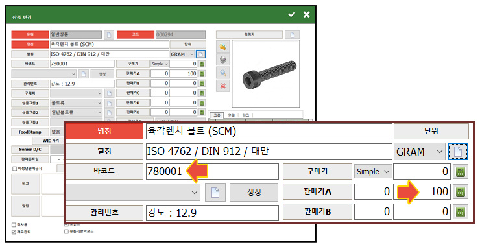This screenshot has width=480, height=249.
Task: Click 별칭 field ISO 4762 in enlarged callout
Action: [269, 152]
